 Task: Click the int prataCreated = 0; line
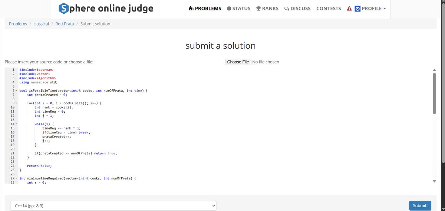[x=47, y=95]
